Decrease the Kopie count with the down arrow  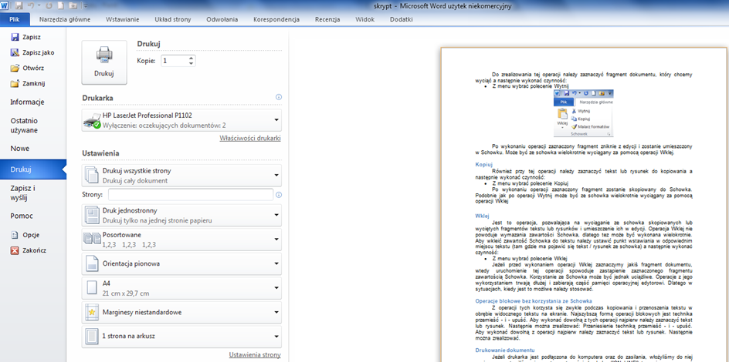click(192, 63)
